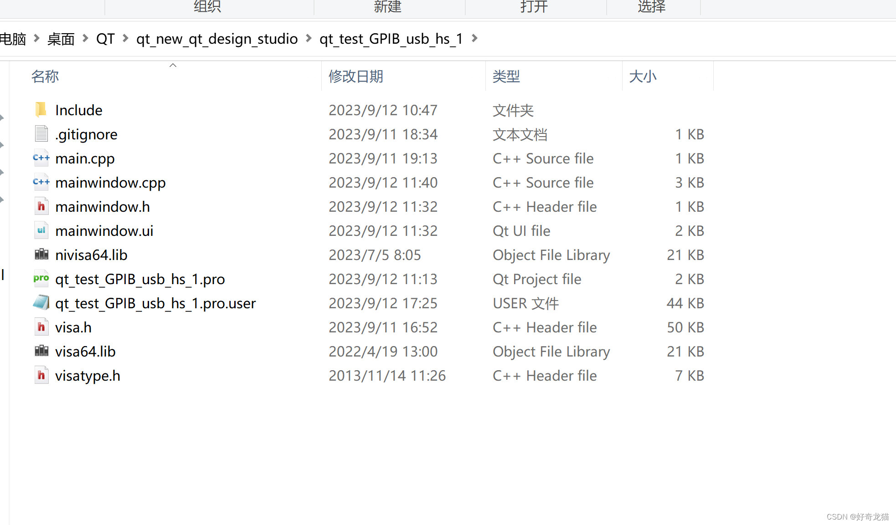Click the main.cpp C++ file icon

tap(41, 158)
